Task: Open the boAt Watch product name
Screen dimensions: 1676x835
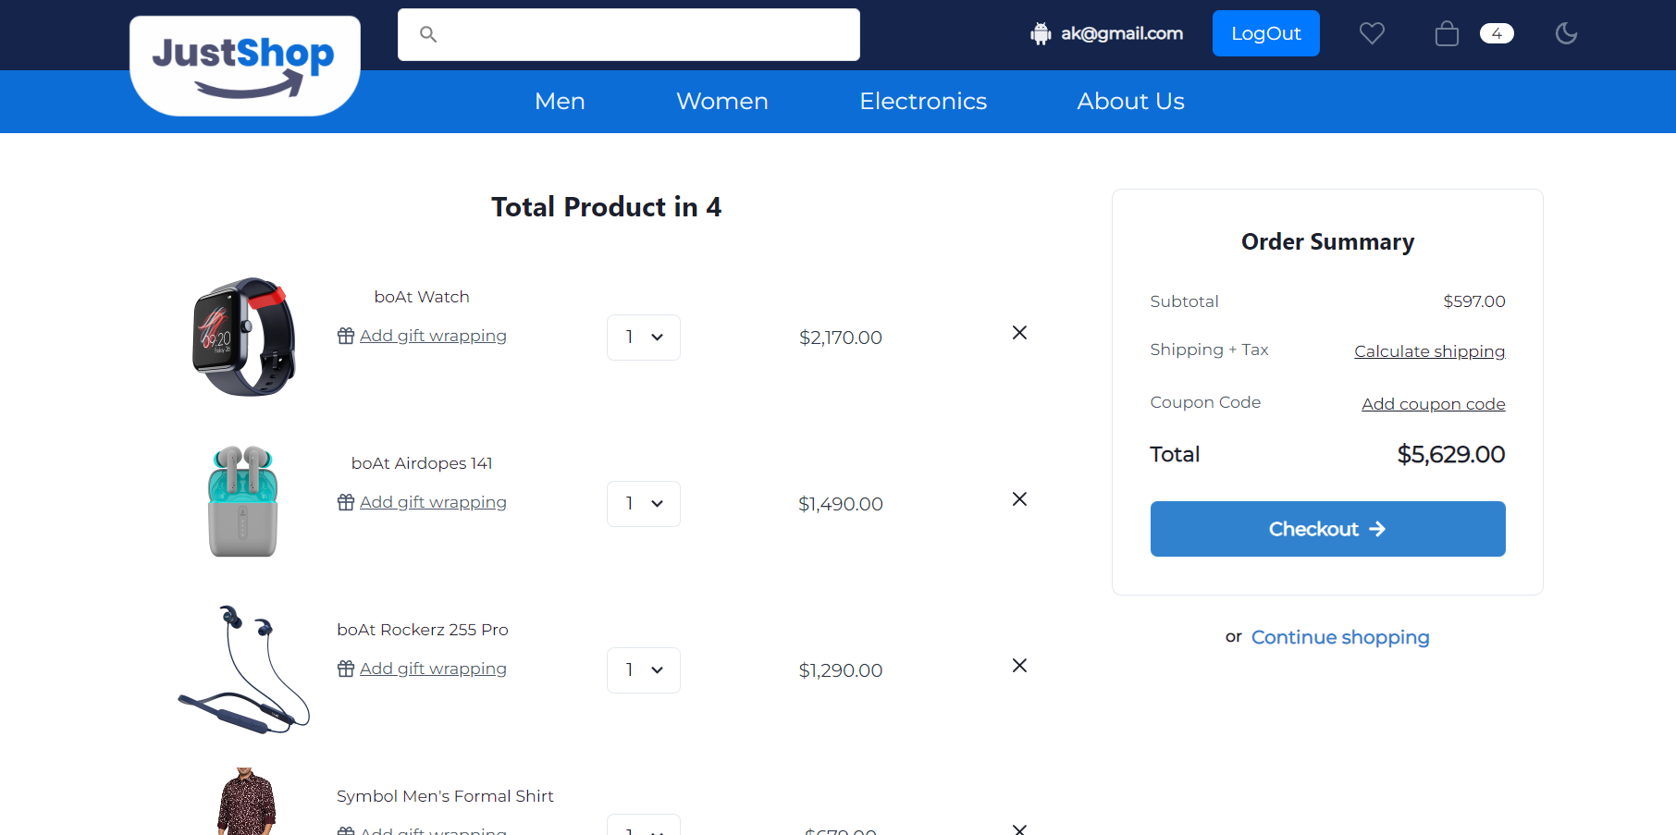Action: [x=422, y=297]
